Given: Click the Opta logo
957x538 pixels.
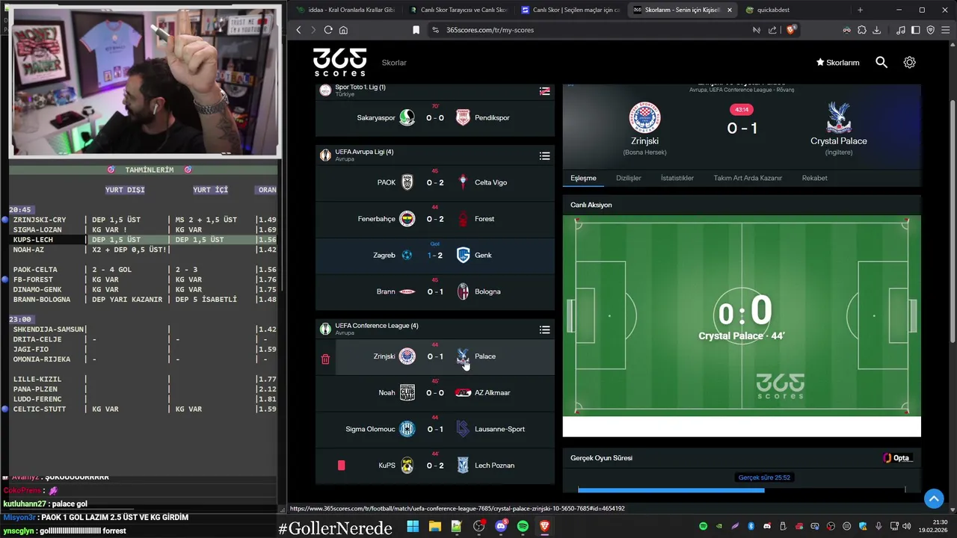Looking at the screenshot, I should tap(896, 458).
